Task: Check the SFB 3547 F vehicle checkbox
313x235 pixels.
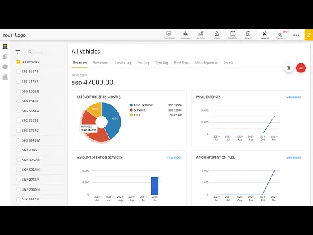Action: click(18, 72)
